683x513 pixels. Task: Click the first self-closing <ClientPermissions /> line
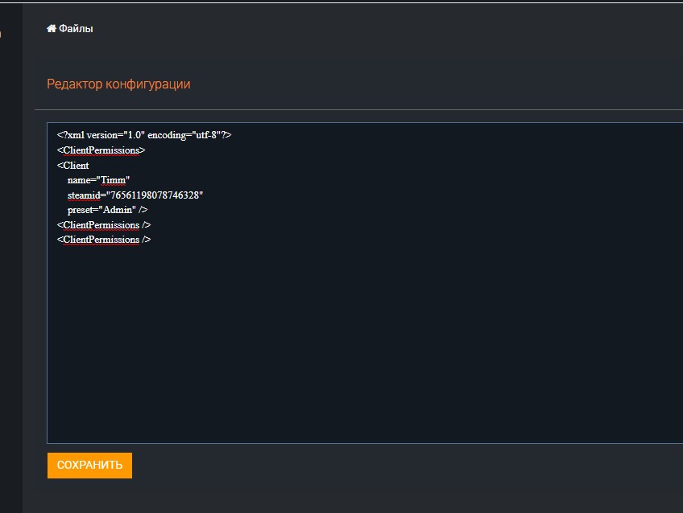tap(103, 225)
